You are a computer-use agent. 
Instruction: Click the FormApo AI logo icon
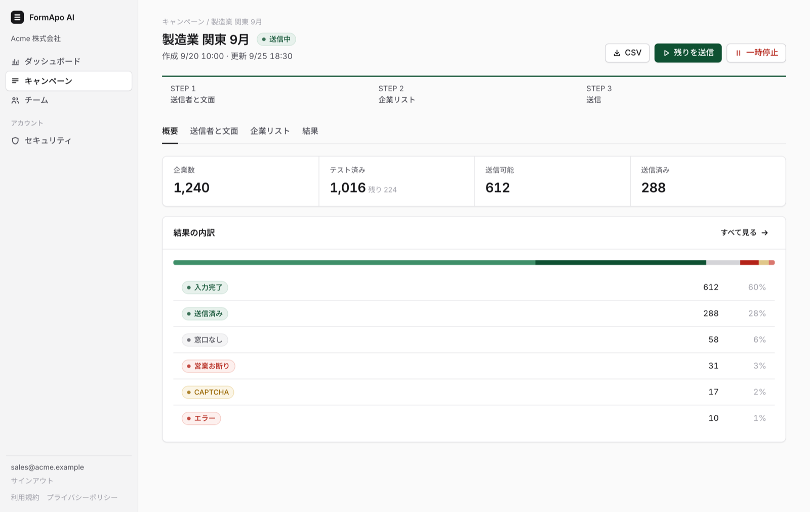pos(17,17)
